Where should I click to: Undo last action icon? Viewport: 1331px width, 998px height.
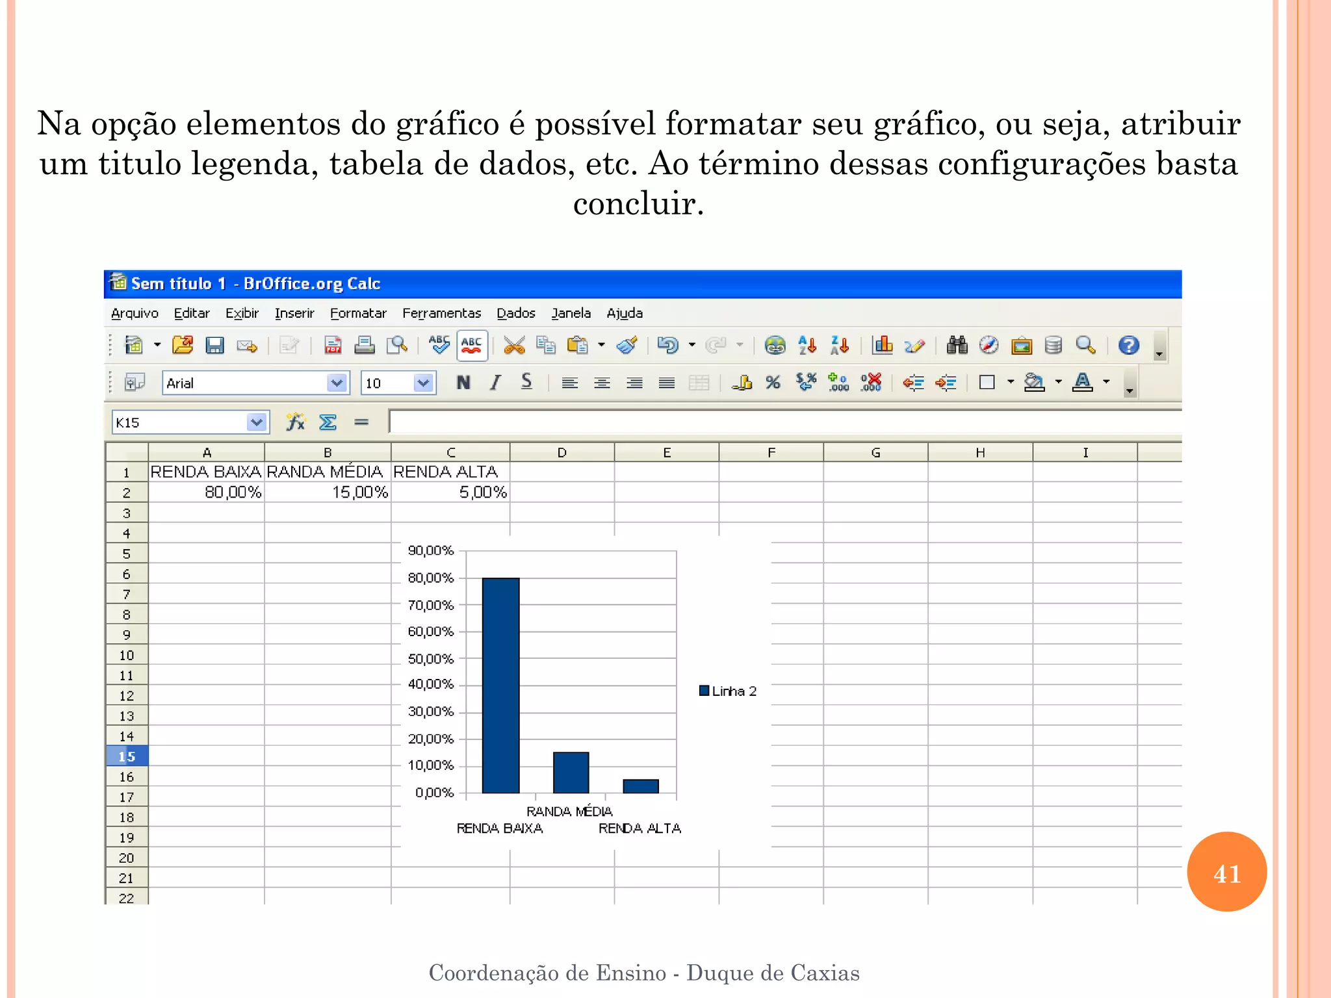tap(667, 345)
